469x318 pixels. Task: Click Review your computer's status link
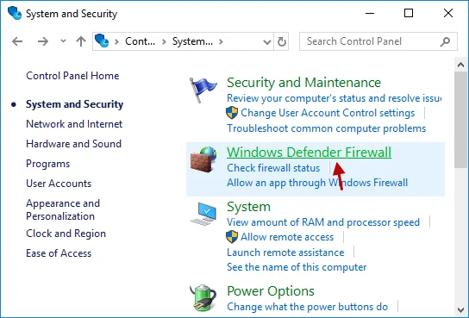[334, 98]
